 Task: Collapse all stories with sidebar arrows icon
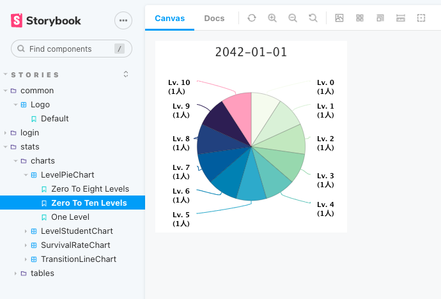[126, 74]
